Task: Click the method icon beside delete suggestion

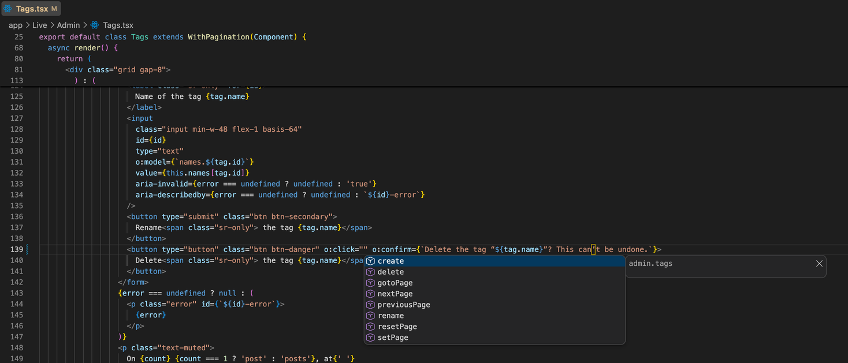Action: click(x=371, y=272)
